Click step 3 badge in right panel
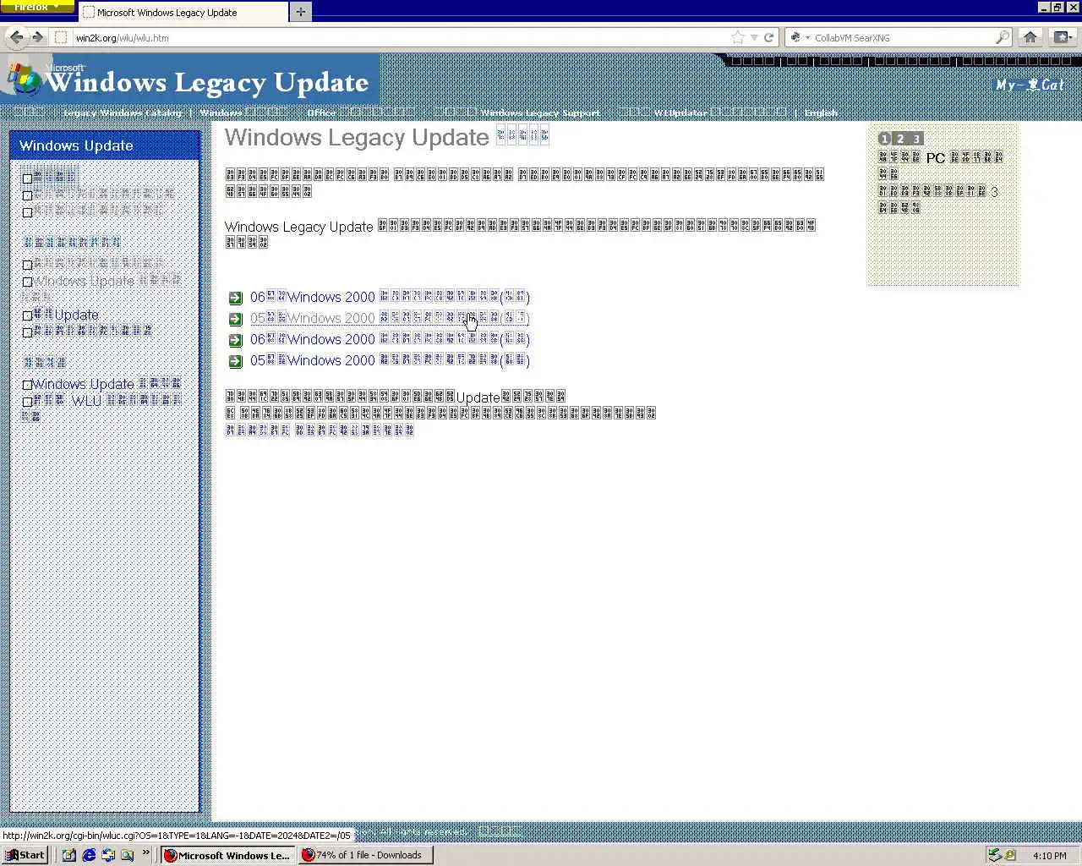 coord(915,139)
